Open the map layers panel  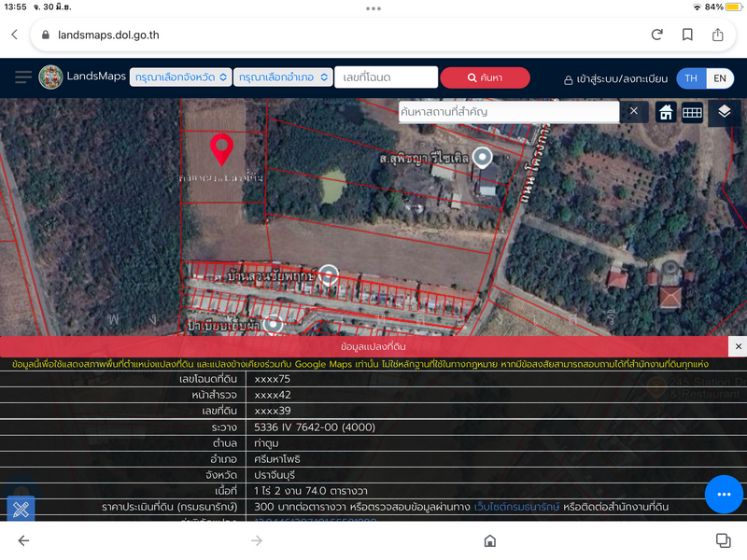(x=725, y=112)
